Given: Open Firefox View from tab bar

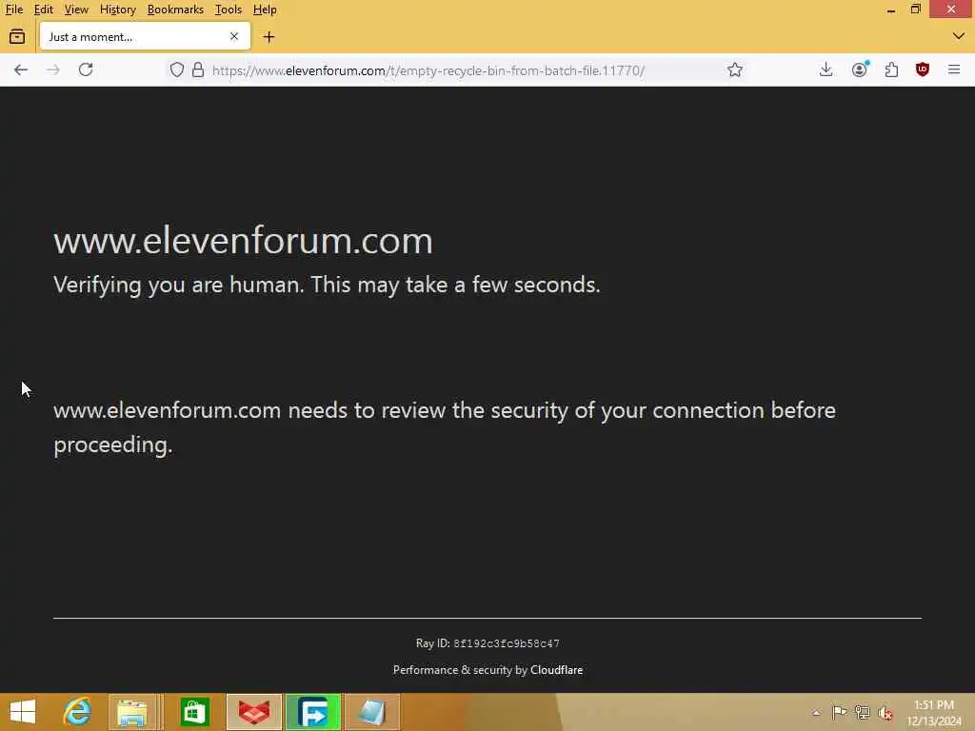Looking at the screenshot, I should pos(17,37).
